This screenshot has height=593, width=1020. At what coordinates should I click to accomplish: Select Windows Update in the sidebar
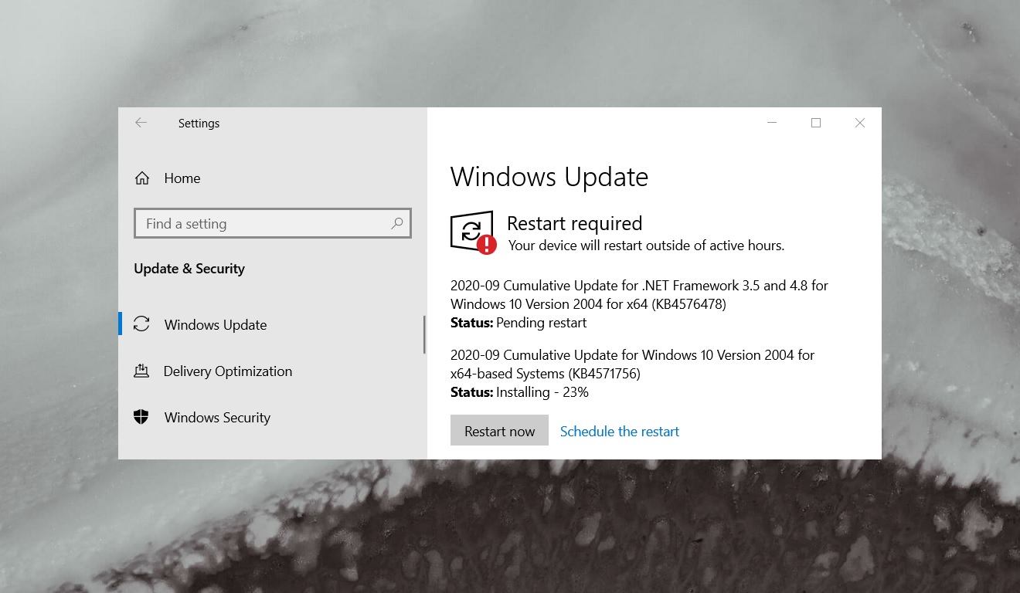coord(215,324)
